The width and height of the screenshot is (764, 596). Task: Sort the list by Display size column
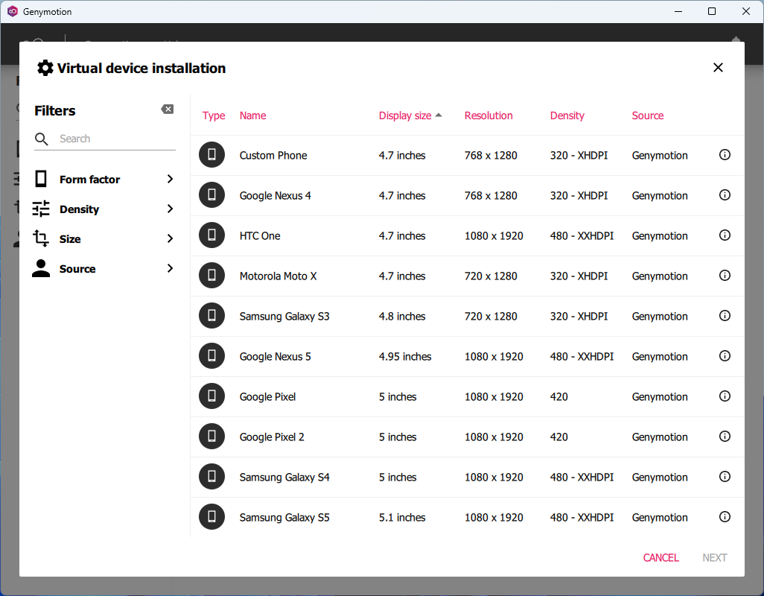click(x=405, y=115)
